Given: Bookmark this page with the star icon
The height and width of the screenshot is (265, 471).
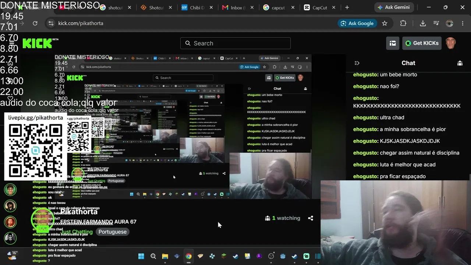Looking at the screenshot, I should tap(385, 23).
